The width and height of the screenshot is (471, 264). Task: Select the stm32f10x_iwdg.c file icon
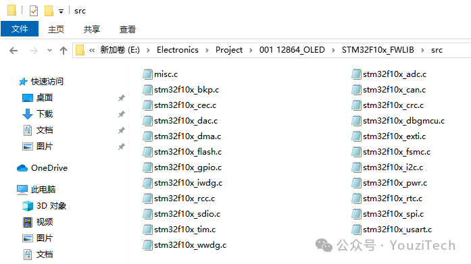tap(147, 183)
